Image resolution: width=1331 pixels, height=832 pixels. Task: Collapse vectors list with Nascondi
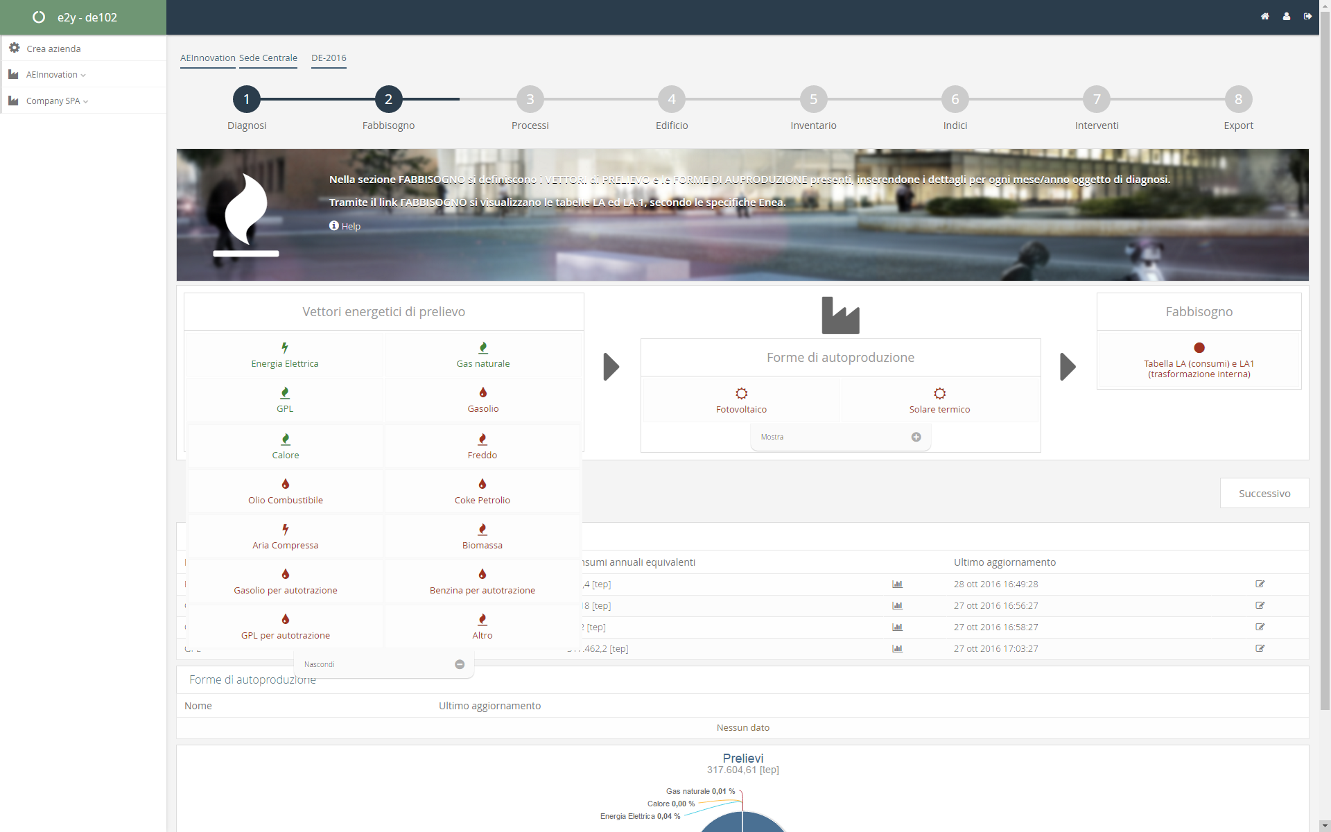click(384, 664)
